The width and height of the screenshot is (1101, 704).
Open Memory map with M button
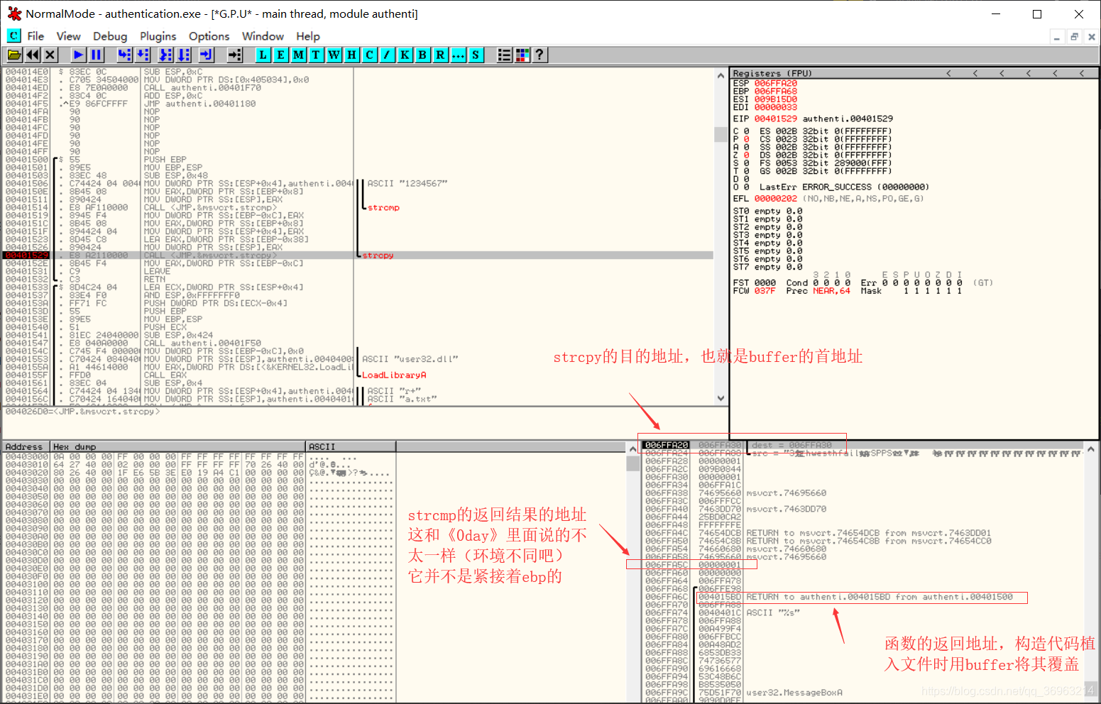[x=299, y=55]
